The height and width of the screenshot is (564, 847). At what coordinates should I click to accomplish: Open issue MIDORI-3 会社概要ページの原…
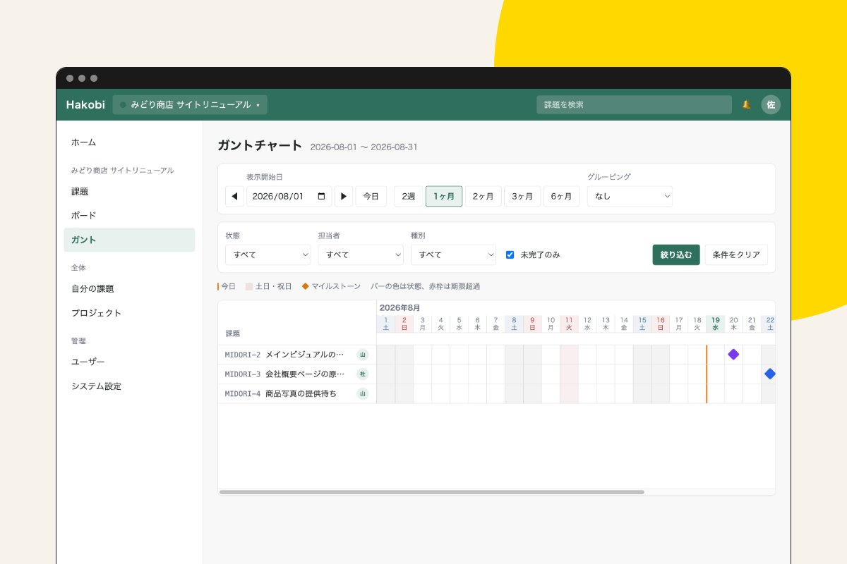point(284,374)
